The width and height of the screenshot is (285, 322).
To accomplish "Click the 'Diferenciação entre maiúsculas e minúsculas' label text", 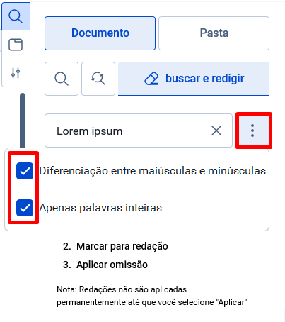I will 153,171.
